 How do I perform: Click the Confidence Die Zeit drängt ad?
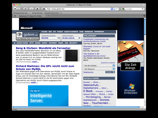[x=130, y=56]
